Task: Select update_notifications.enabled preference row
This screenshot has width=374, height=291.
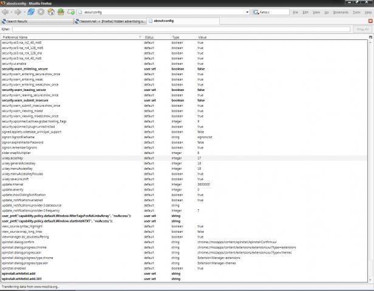Action: pos(184,200)
